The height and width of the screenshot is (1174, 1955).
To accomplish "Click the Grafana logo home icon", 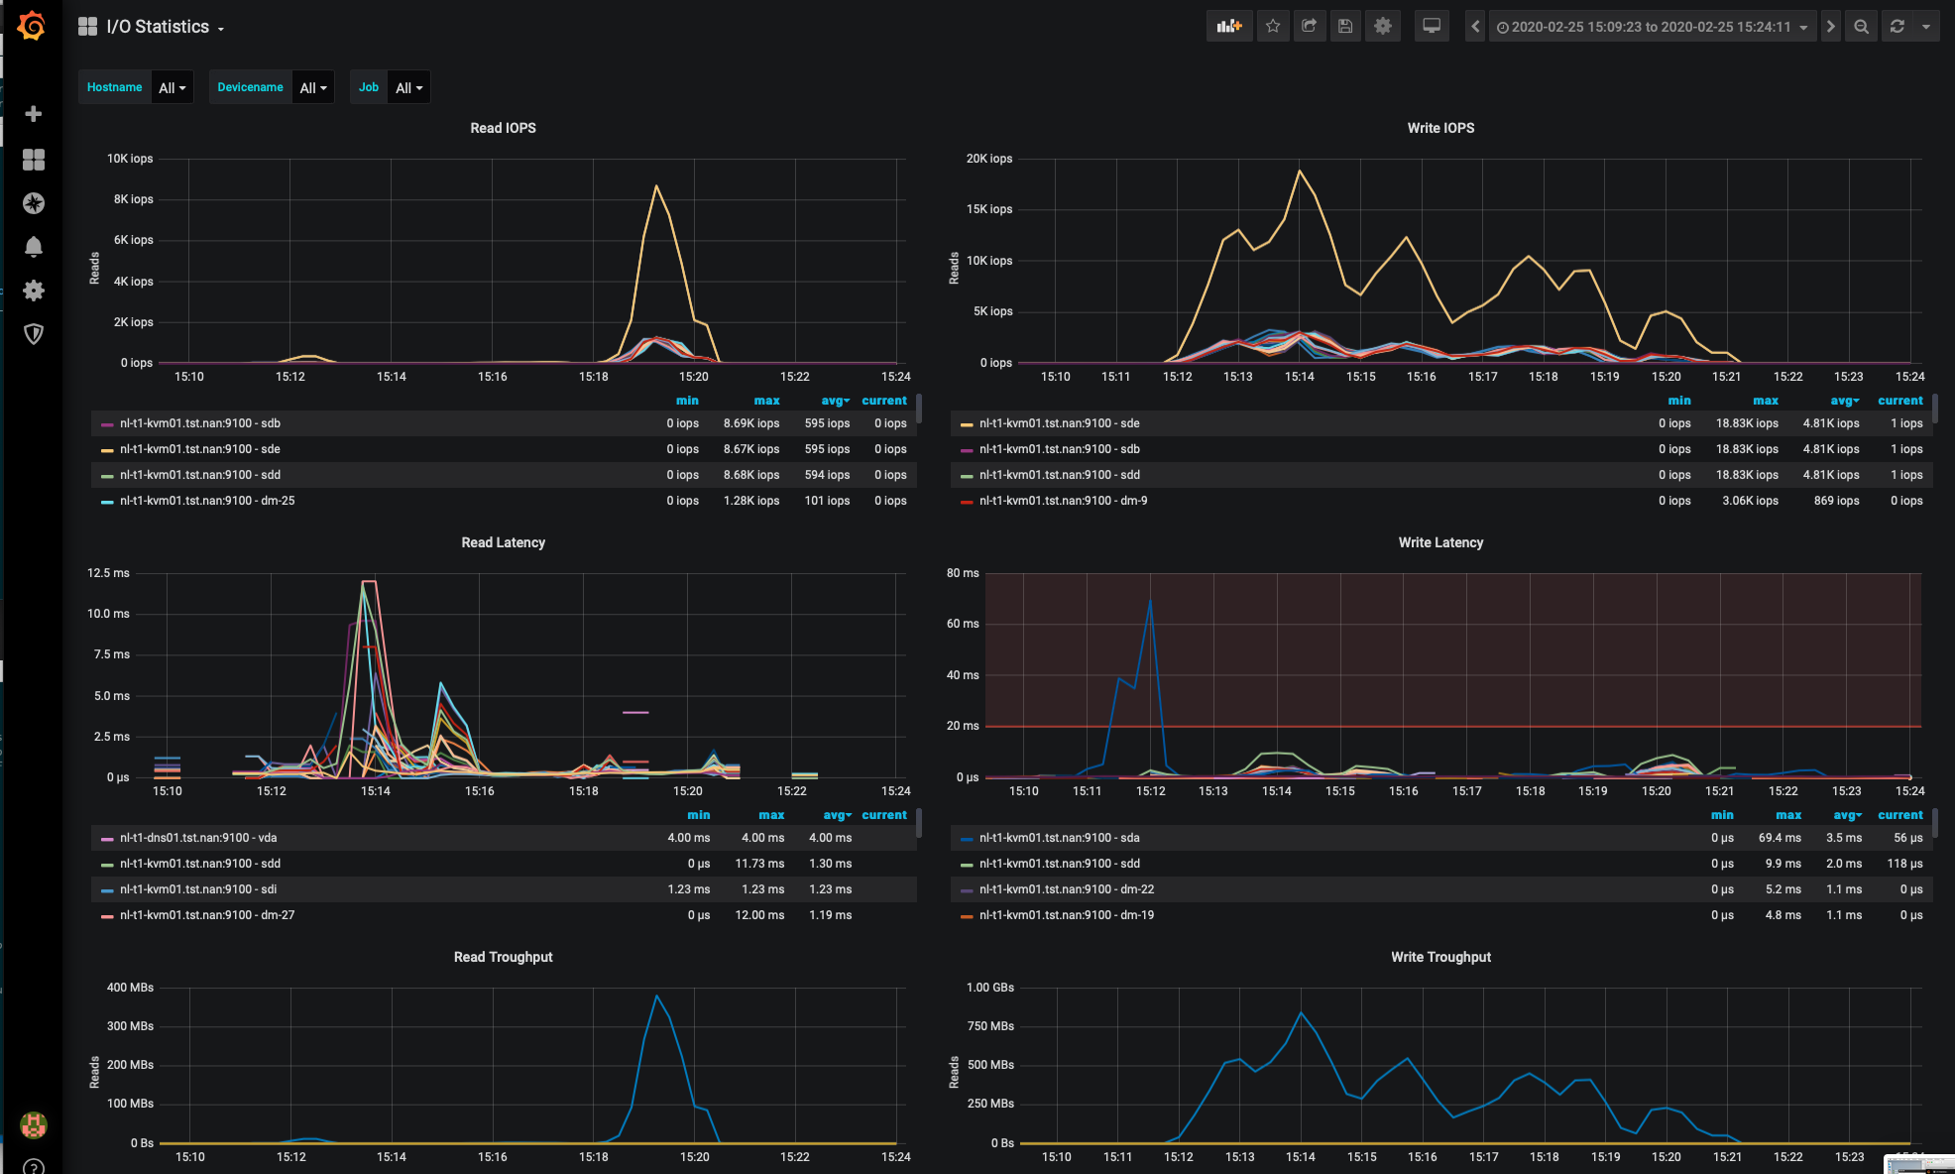I will tap(32, 26).
